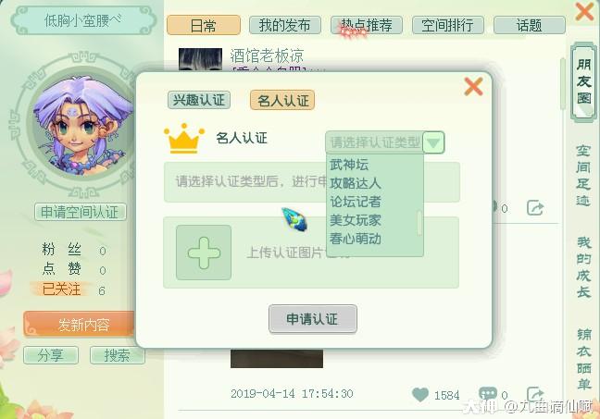Click the green plus upload image icon
600x419 pixels.
coord(204,253)
